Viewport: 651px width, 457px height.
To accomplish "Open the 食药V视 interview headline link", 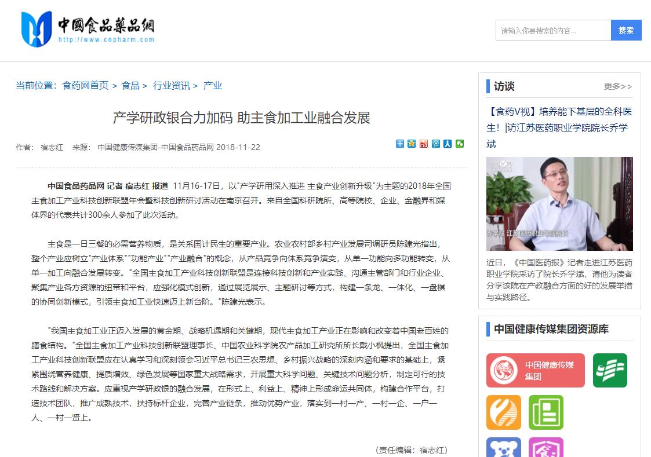I will pyautogui.click(x=559, y=128).
